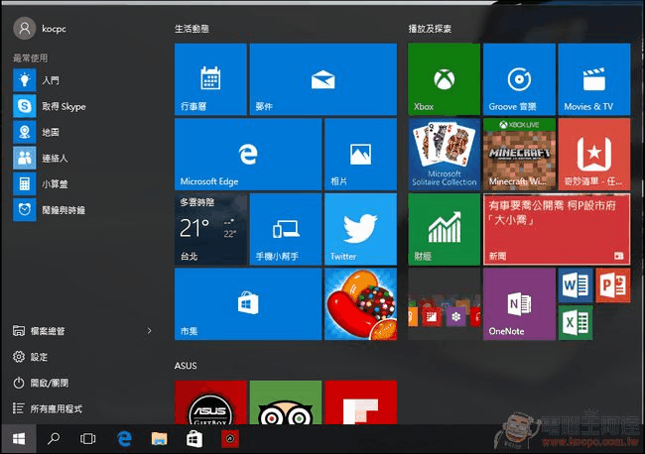Launch the Groove 音樂 tile
The width and height of the screenshot is (645, 454).
tap(518, 79)
